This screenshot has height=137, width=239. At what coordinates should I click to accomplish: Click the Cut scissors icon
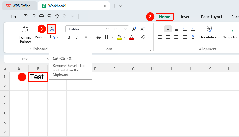click(x=52, y=29)
